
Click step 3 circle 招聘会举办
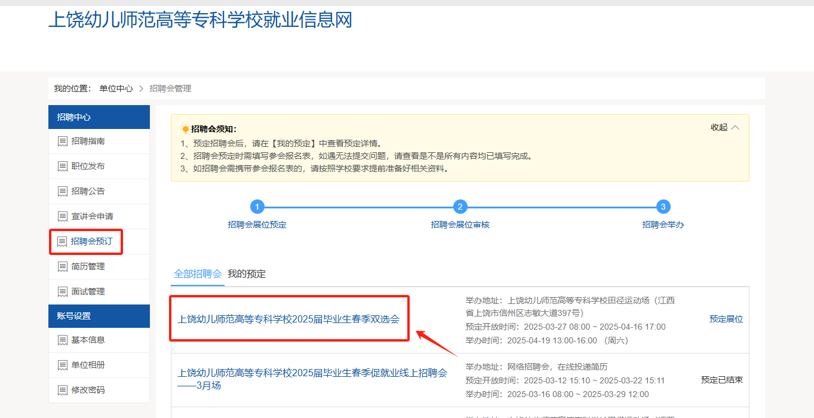[663, 207]
